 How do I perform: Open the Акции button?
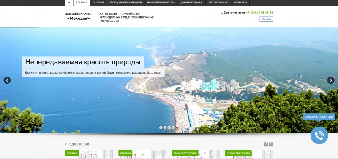266,19
